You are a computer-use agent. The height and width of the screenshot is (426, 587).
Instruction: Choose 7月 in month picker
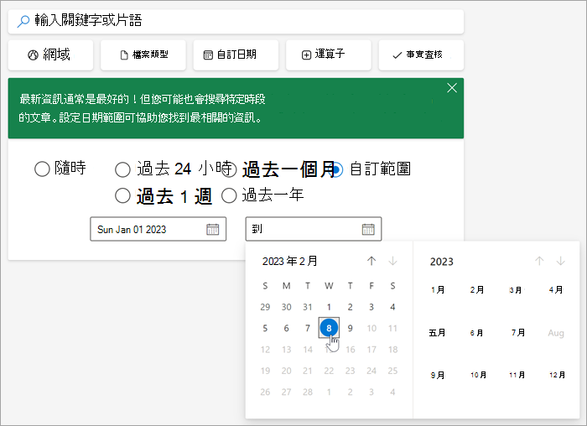pos(518,332)
